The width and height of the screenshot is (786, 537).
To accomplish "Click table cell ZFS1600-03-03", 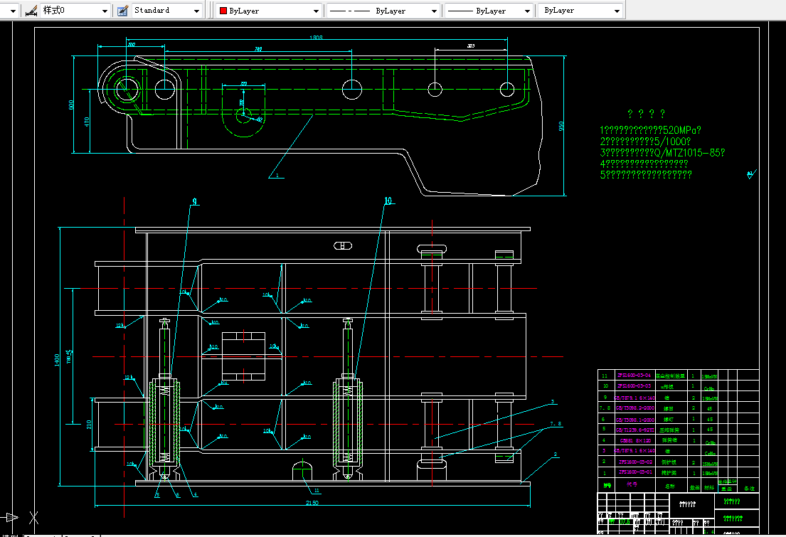I will [x=634, y=386].
